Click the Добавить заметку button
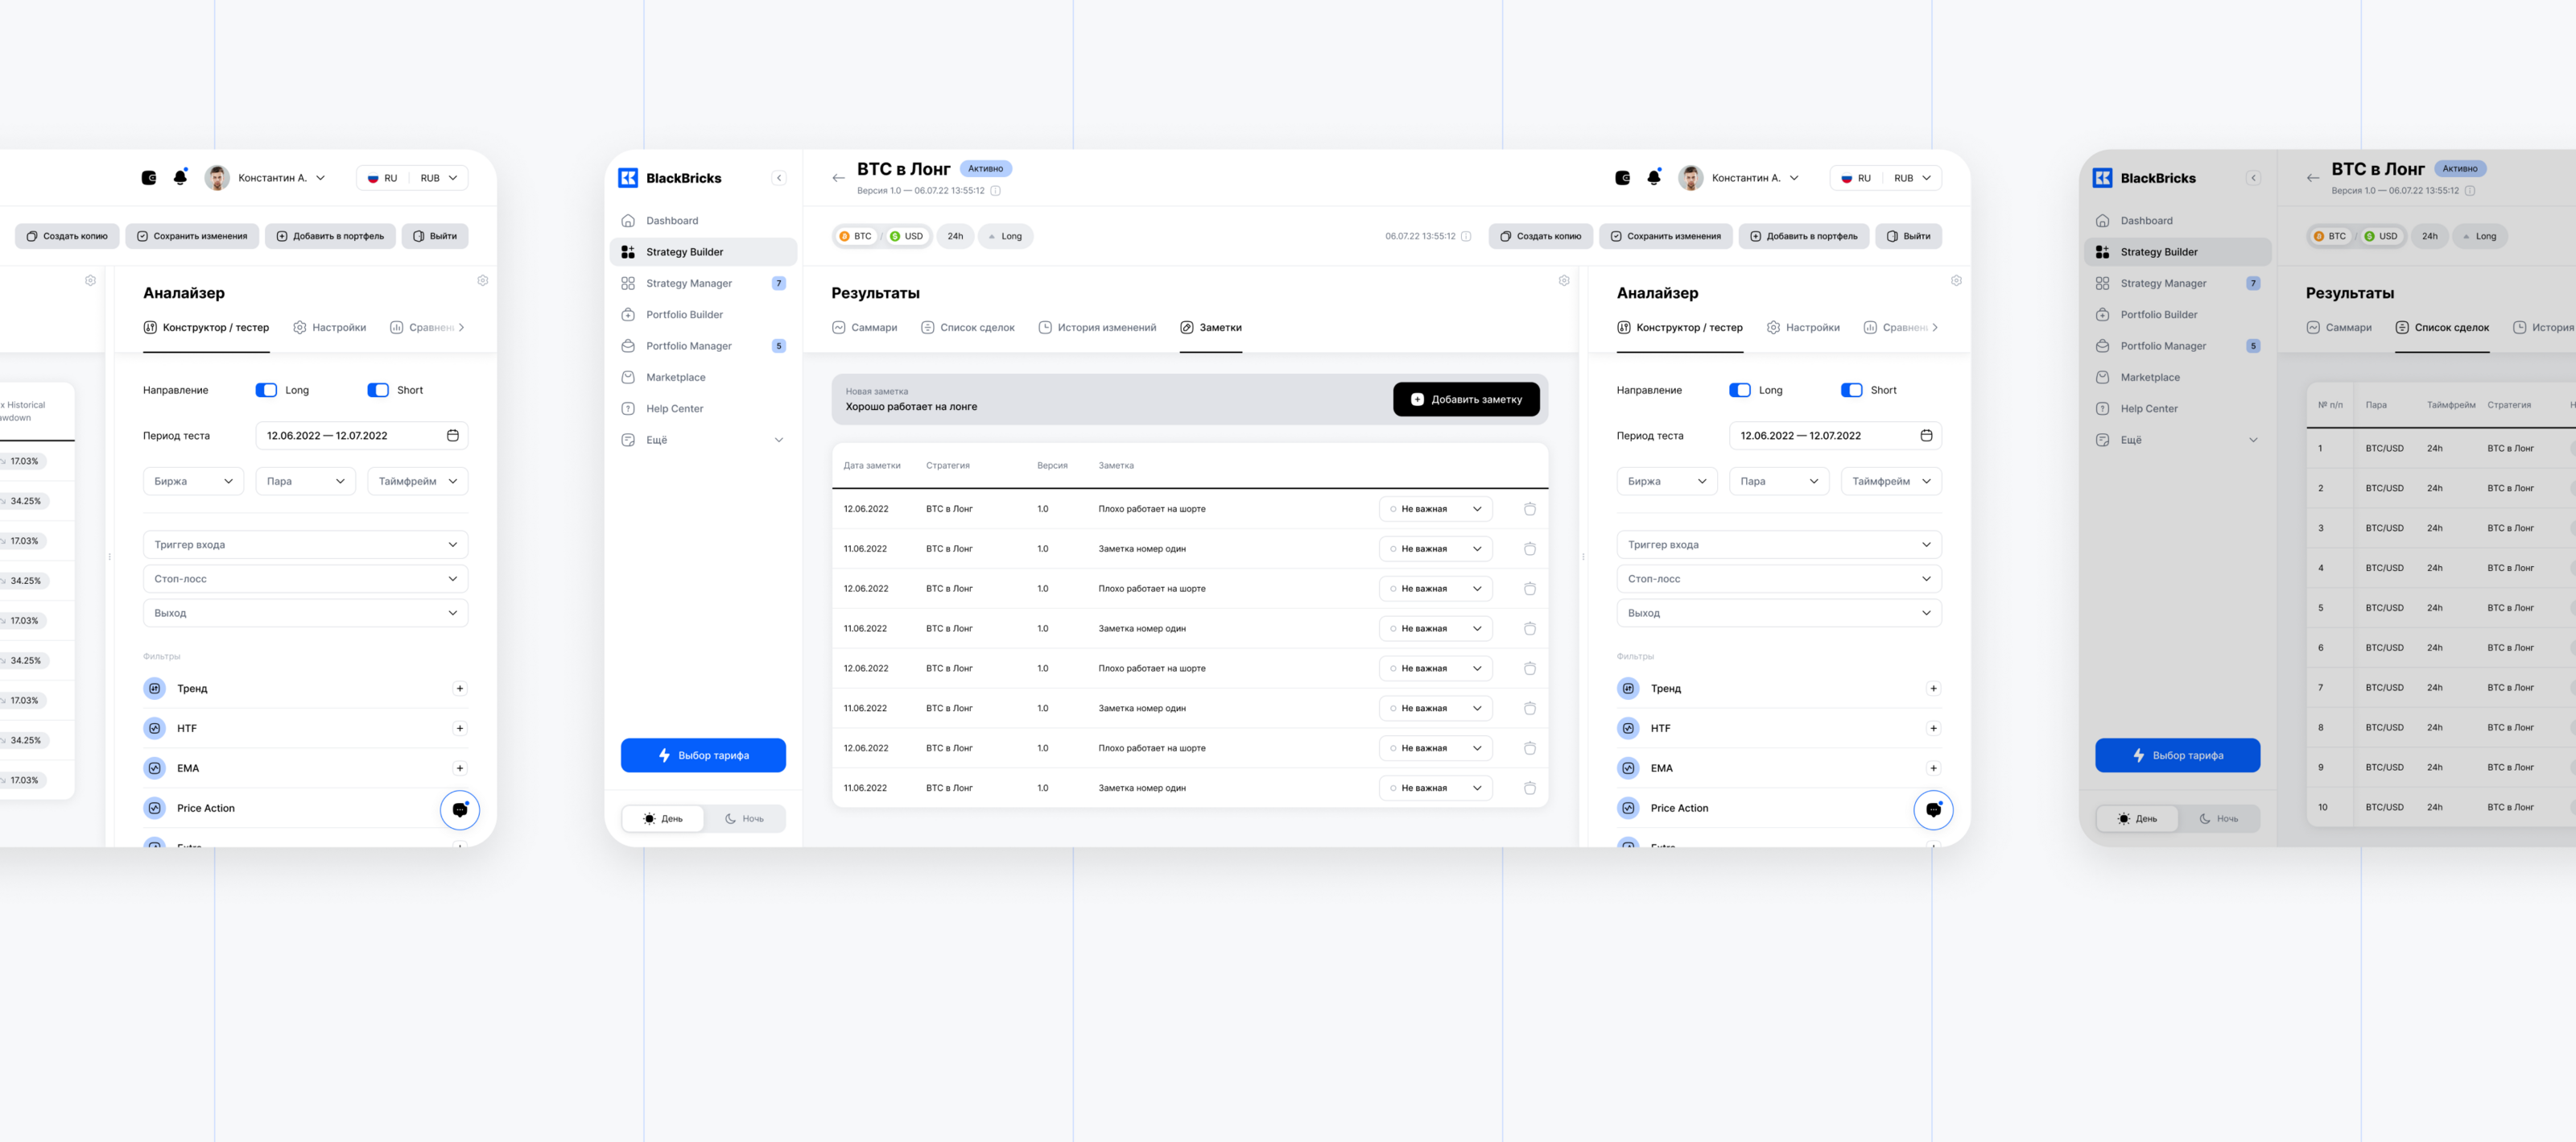Image resolution: width=2576 pixels, height=1142 pixels. pyautogui.click(x=1465, y=399)
